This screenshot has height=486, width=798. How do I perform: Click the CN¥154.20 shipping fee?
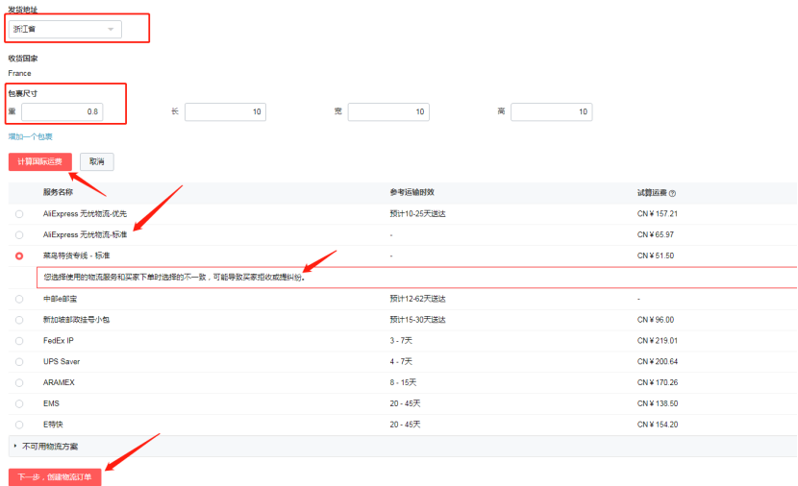coord(658,425)
